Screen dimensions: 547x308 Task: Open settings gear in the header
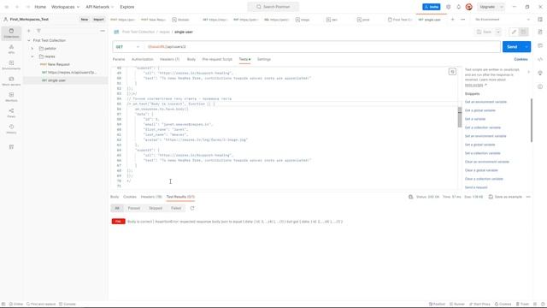(448, 7)
